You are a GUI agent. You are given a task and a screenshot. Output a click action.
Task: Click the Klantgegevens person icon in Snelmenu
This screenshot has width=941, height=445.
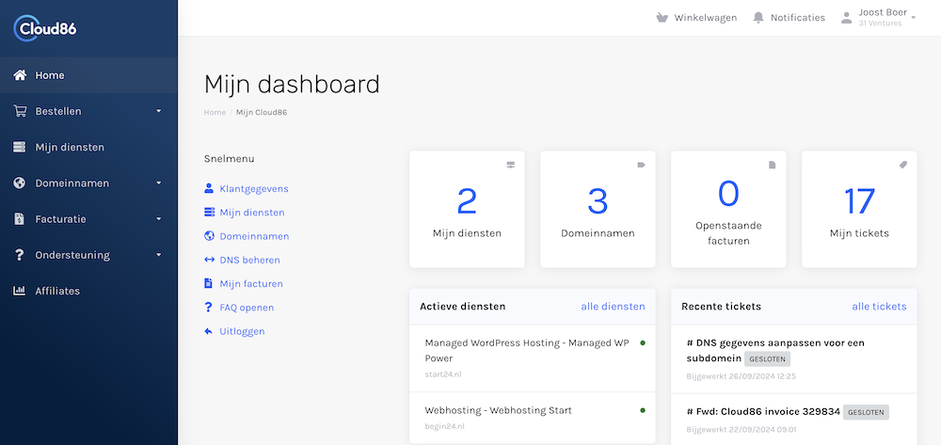209,188
